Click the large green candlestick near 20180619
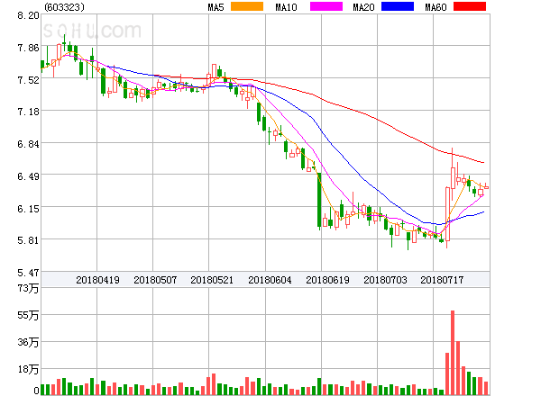The width and height of the screenshot is (541, 396). 319,200
